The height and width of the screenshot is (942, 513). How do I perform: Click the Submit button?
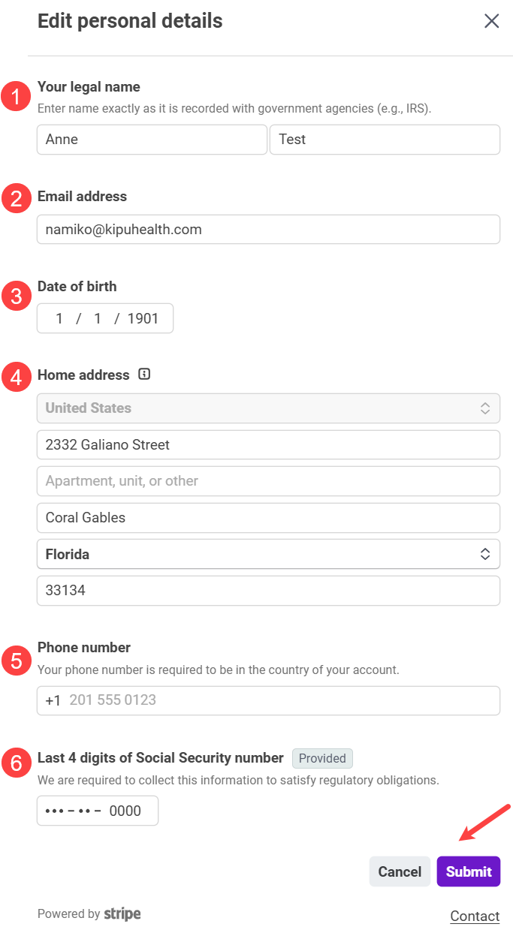pos(469,871)
